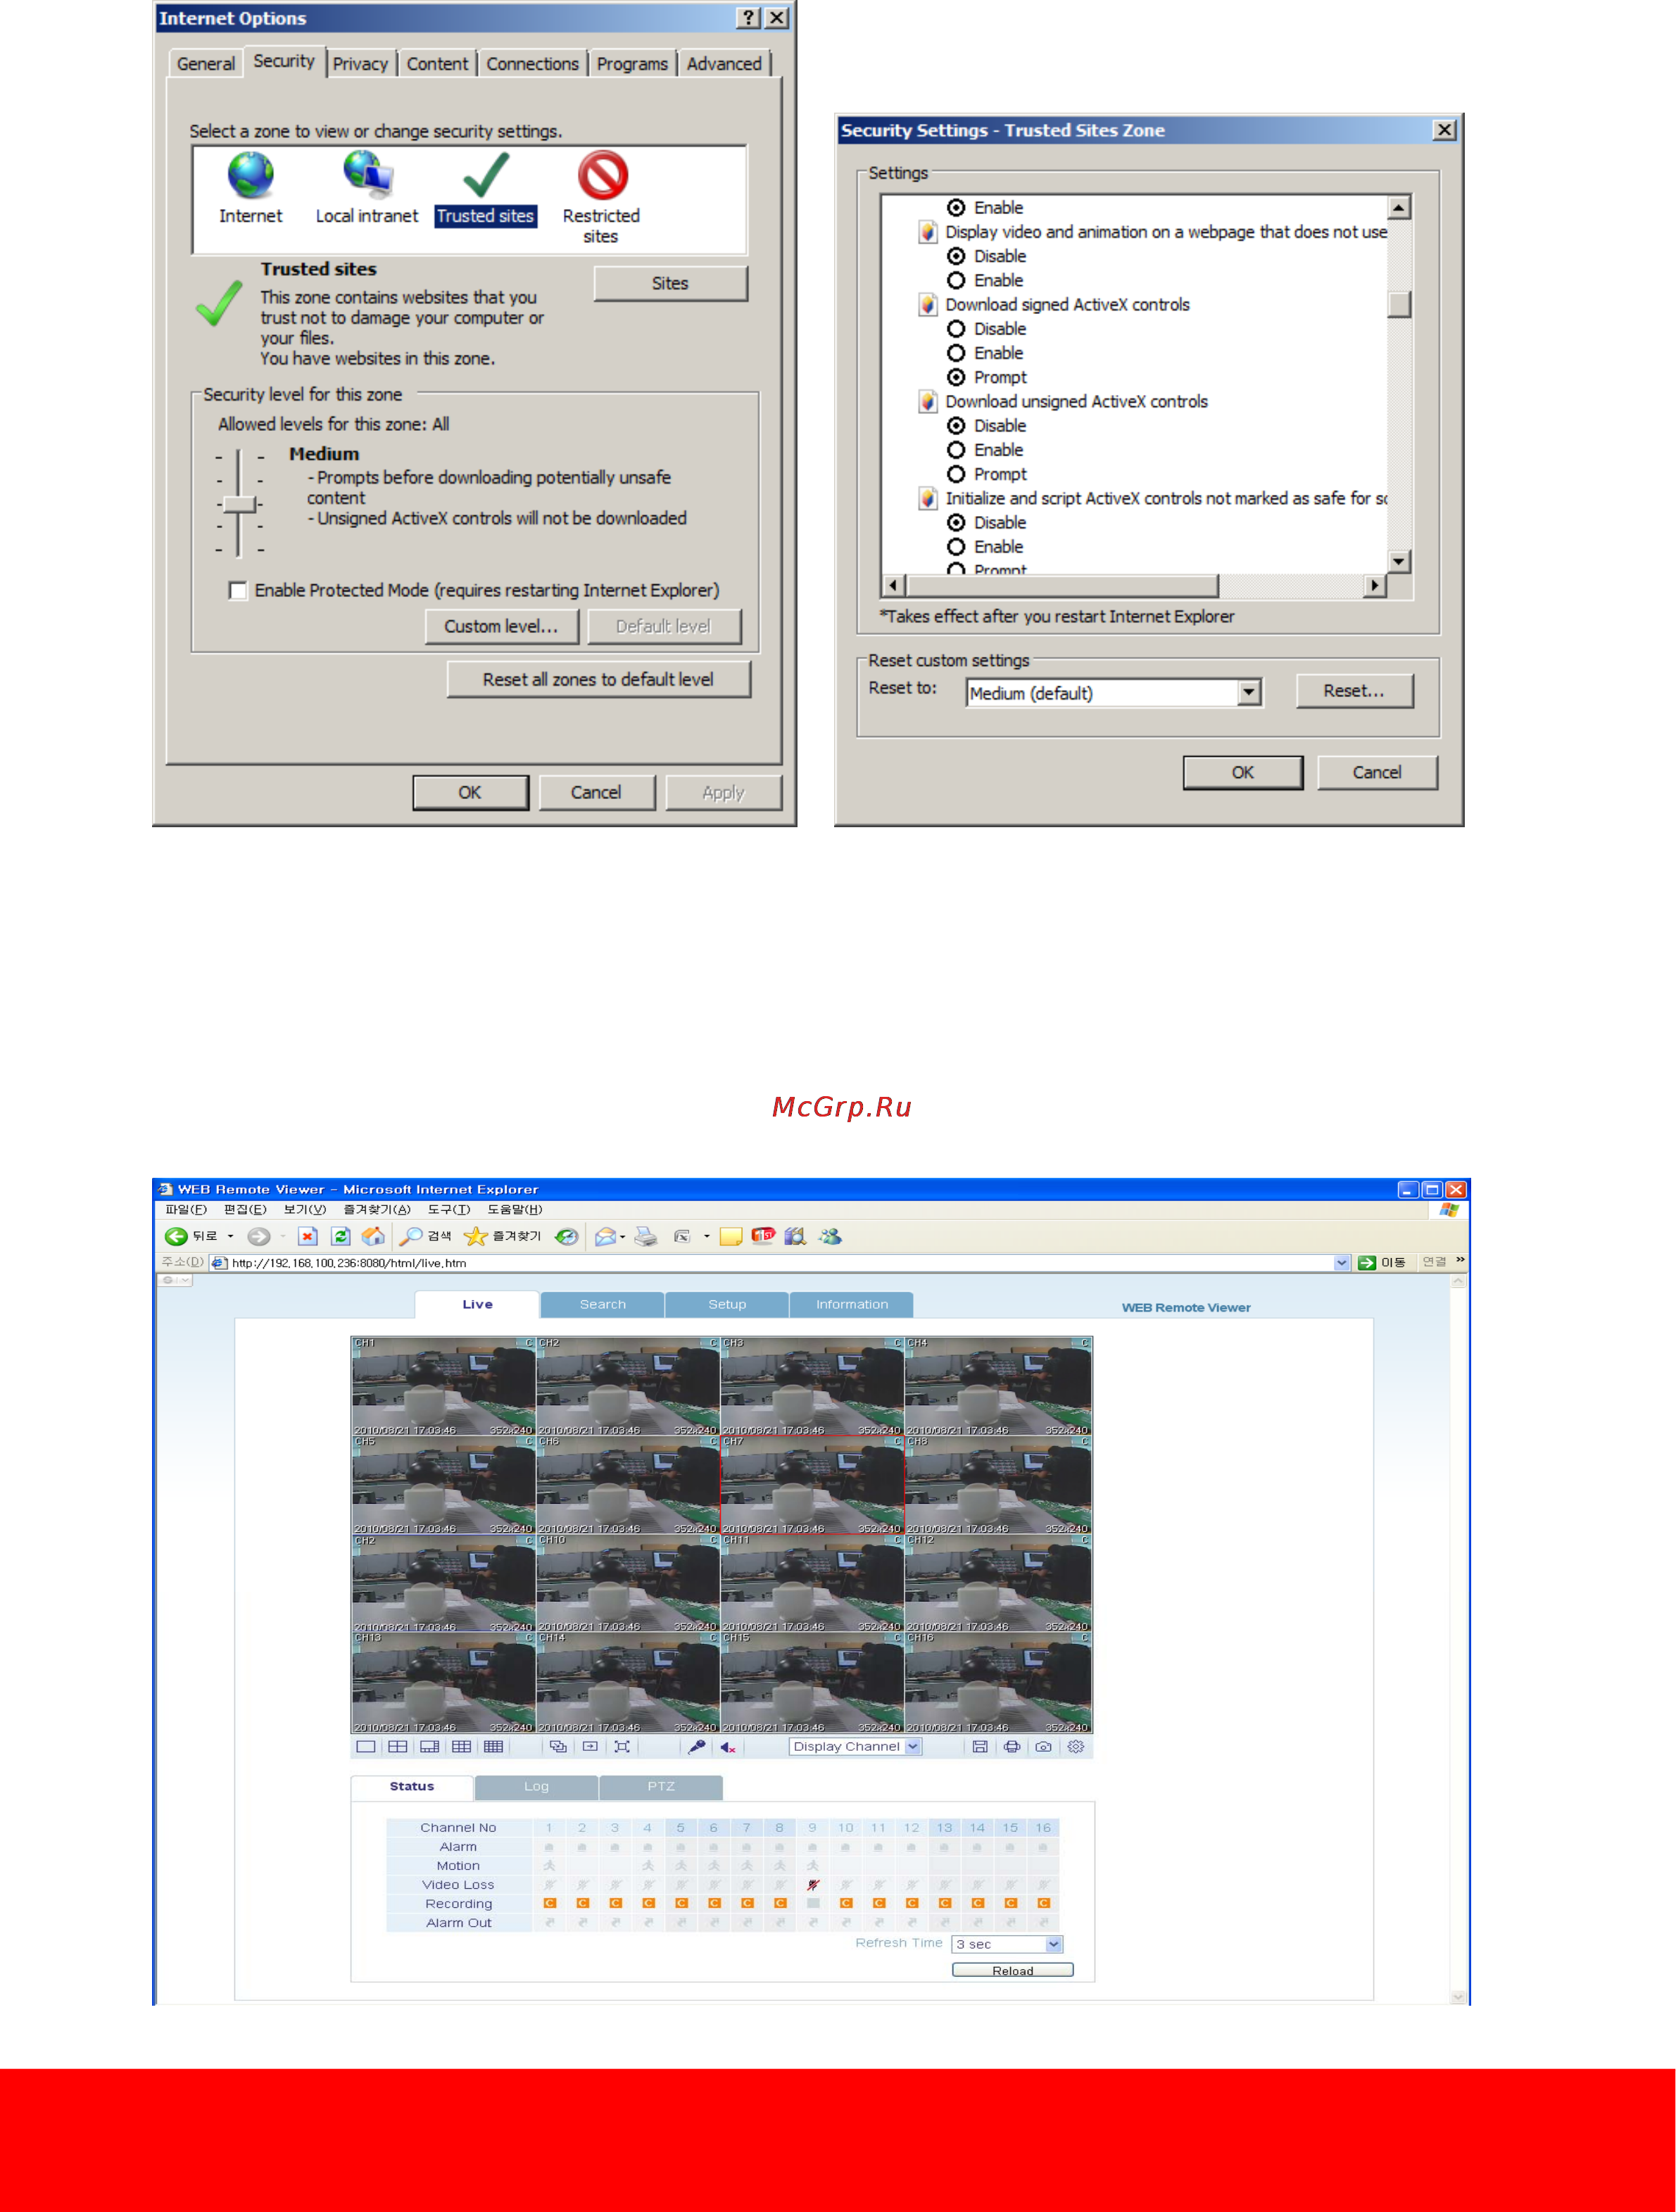Click the IE toolbar printer icon
This screenshot has height=2212, width=1676.
646,1237
